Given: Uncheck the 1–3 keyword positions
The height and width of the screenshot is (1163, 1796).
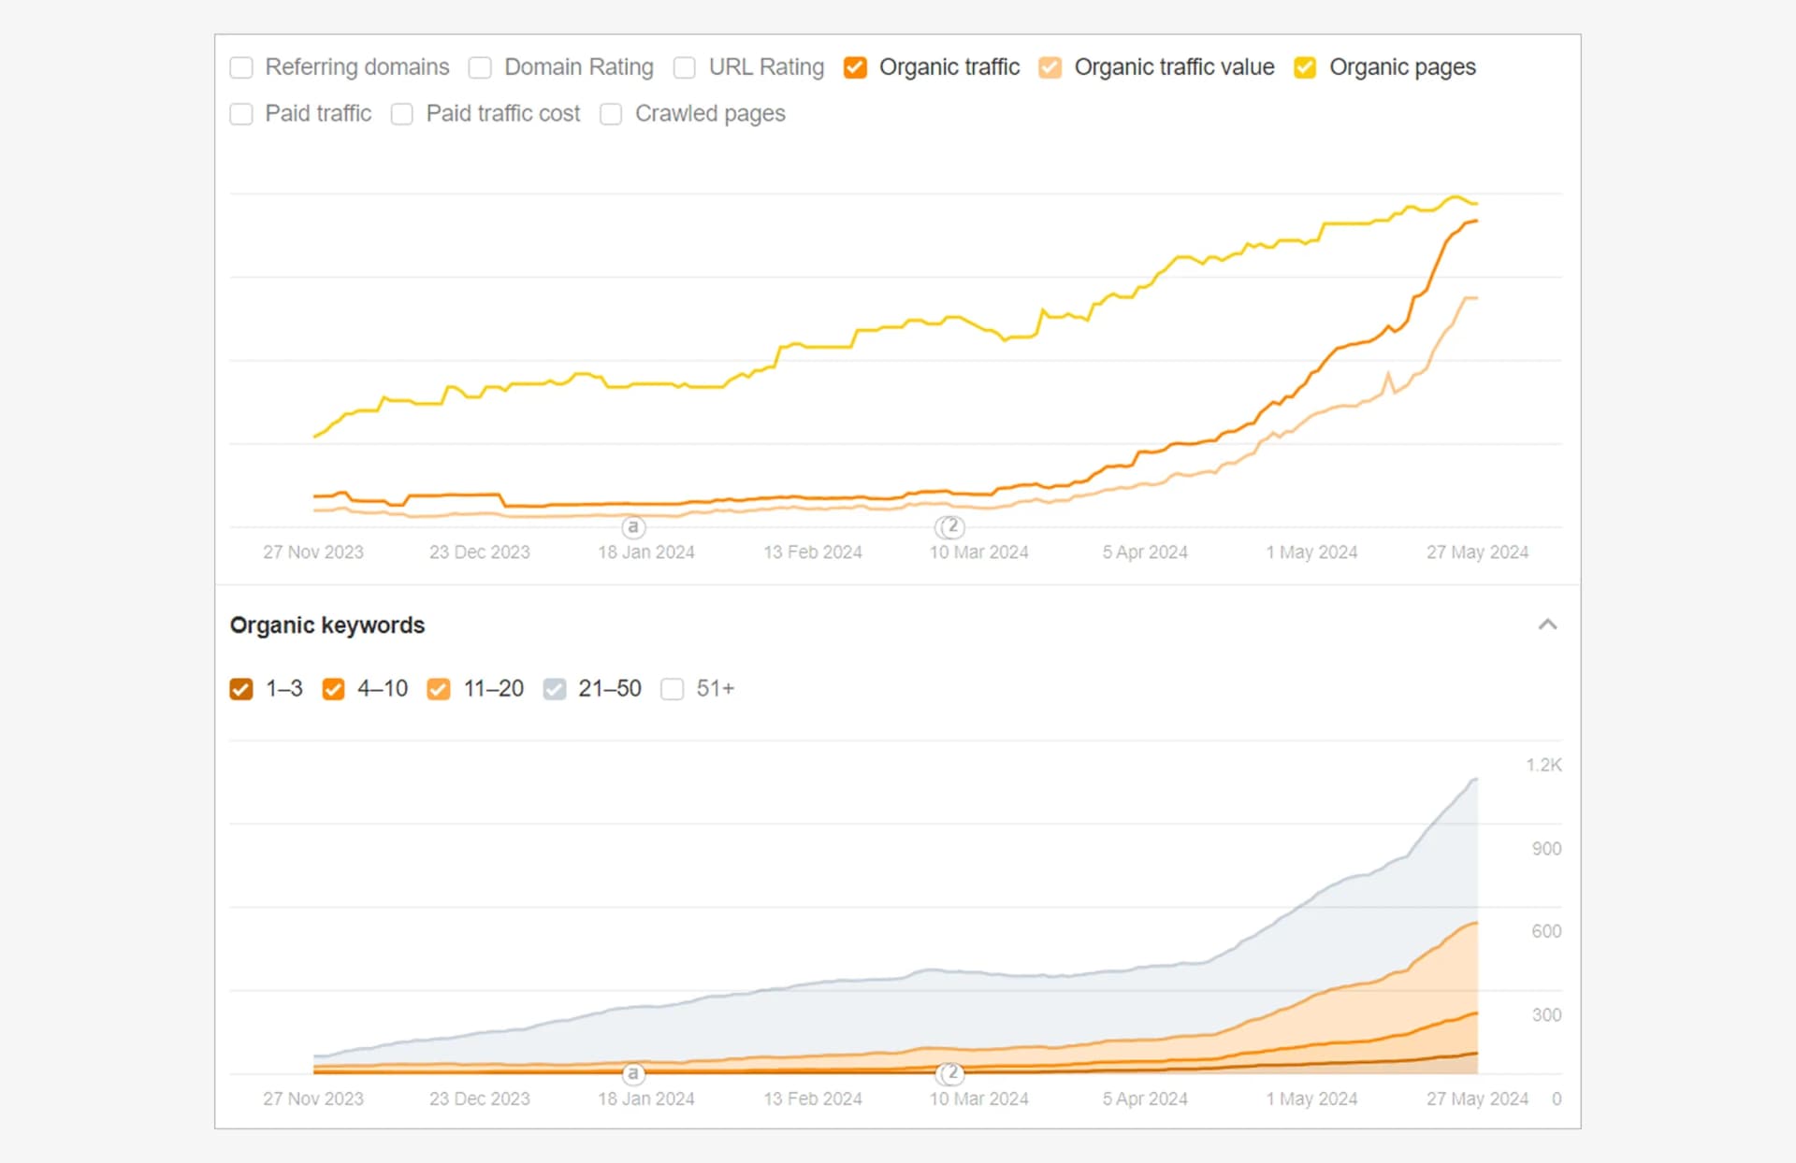Looking at the screenshot, I should pos(241,689).
